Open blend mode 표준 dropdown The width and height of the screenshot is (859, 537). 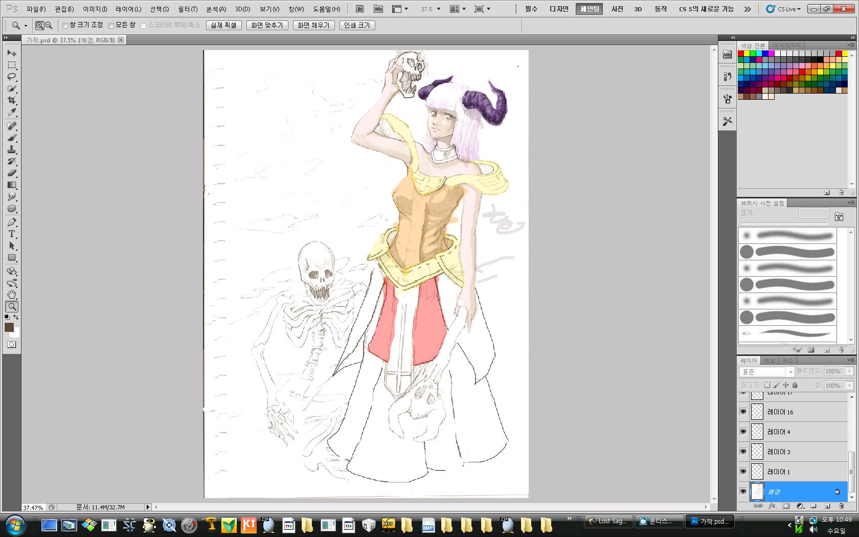(x=766, y=372)
